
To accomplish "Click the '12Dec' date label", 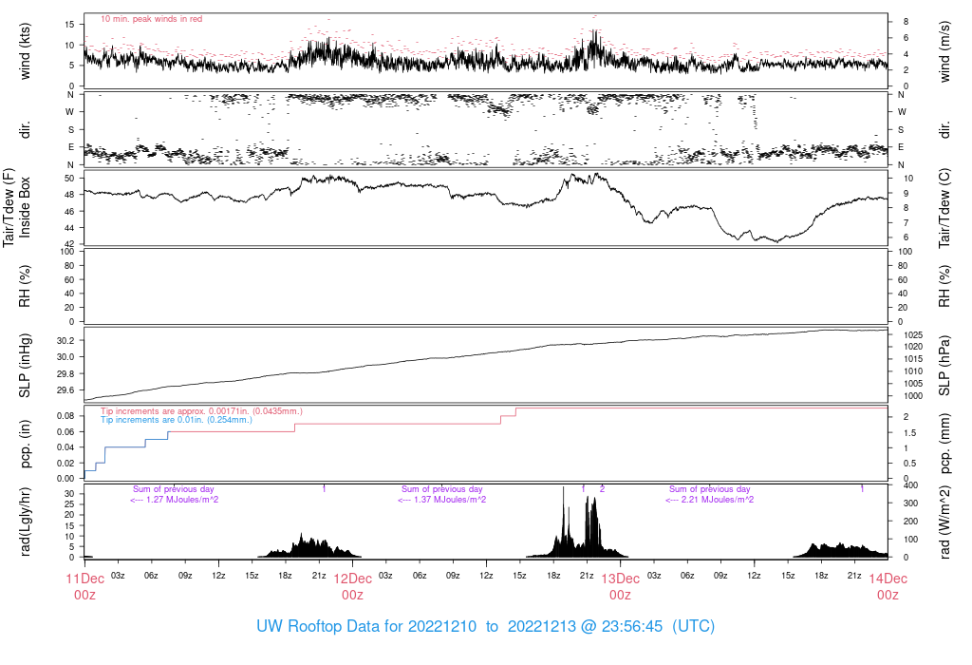I will coord(353,579).
